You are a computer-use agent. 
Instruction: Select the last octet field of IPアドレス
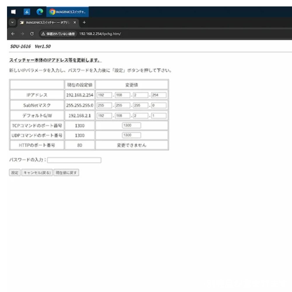coord(159,95)
